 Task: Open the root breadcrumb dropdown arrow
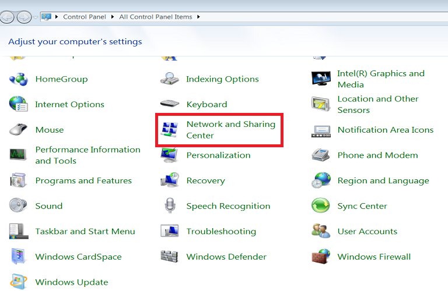coord(57,17)
